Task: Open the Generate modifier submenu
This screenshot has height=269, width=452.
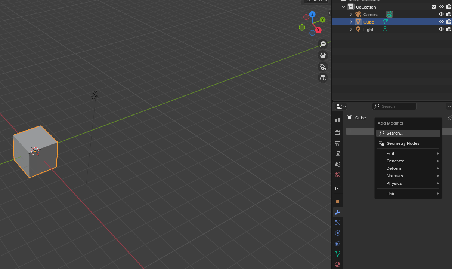Action: [408, 161]
